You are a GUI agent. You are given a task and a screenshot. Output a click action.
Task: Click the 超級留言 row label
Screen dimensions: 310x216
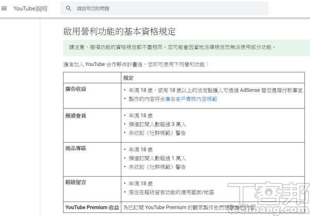(x=76, y=182)
